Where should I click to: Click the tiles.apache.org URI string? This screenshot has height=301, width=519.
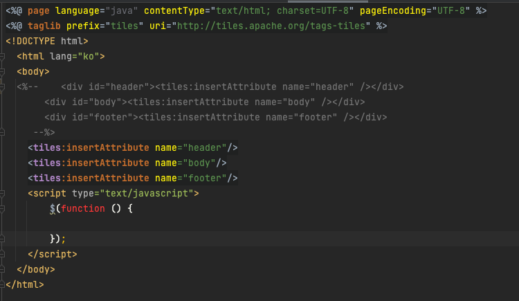(271, 26)
